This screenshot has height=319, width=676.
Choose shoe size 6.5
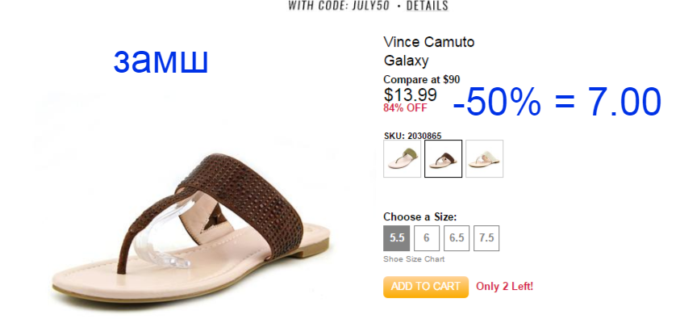(x=457, y=238)
